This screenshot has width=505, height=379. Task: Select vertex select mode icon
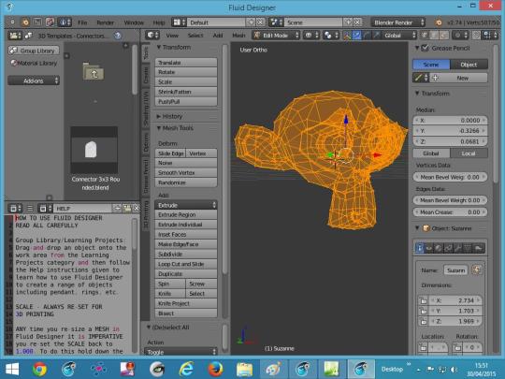point(426,36)
